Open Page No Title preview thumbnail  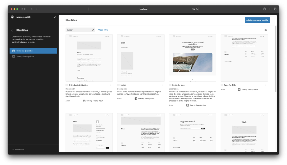(244, 58)
